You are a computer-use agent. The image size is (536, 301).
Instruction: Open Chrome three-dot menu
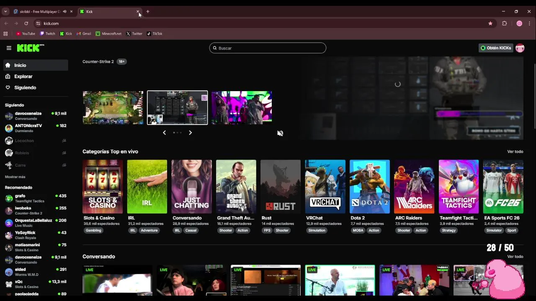[529, 23]
